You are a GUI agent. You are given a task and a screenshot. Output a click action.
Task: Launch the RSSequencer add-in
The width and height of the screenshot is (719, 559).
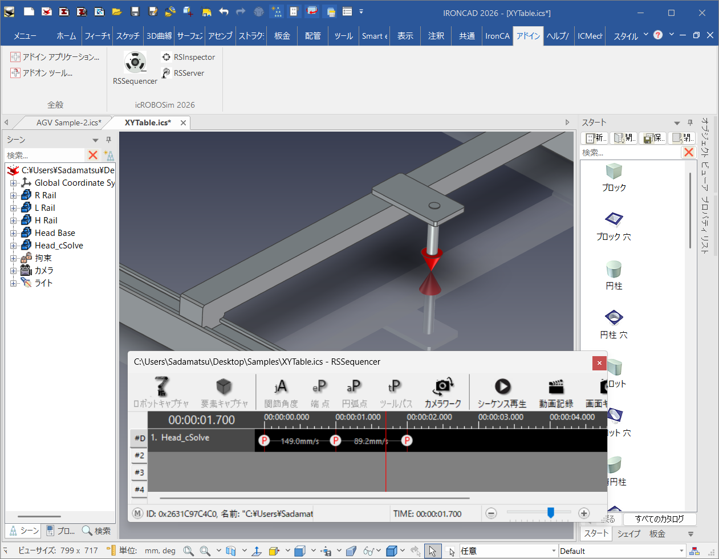[135, 68]
